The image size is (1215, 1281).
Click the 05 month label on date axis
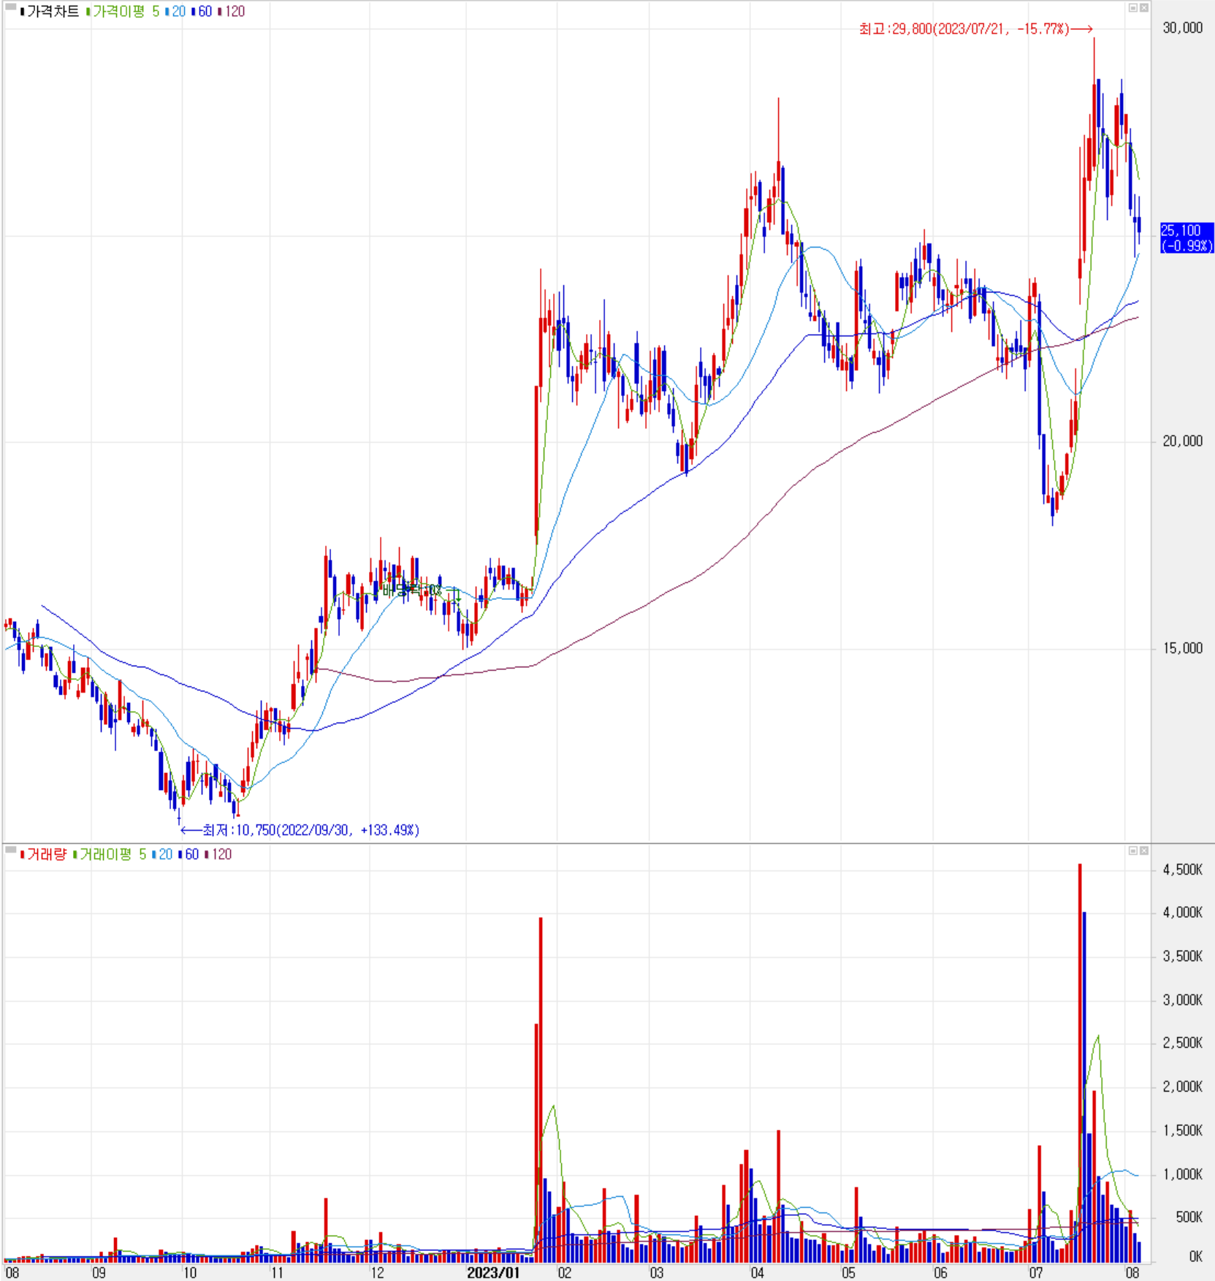(x=848, y=1273)
